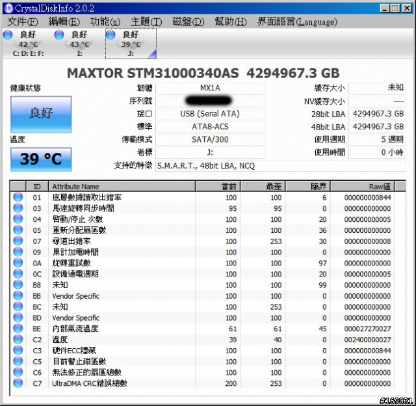The height and width of the screenshot is (406, 416).
Task: Open the 磁盤(D) menu
Action: coord(188,21)
